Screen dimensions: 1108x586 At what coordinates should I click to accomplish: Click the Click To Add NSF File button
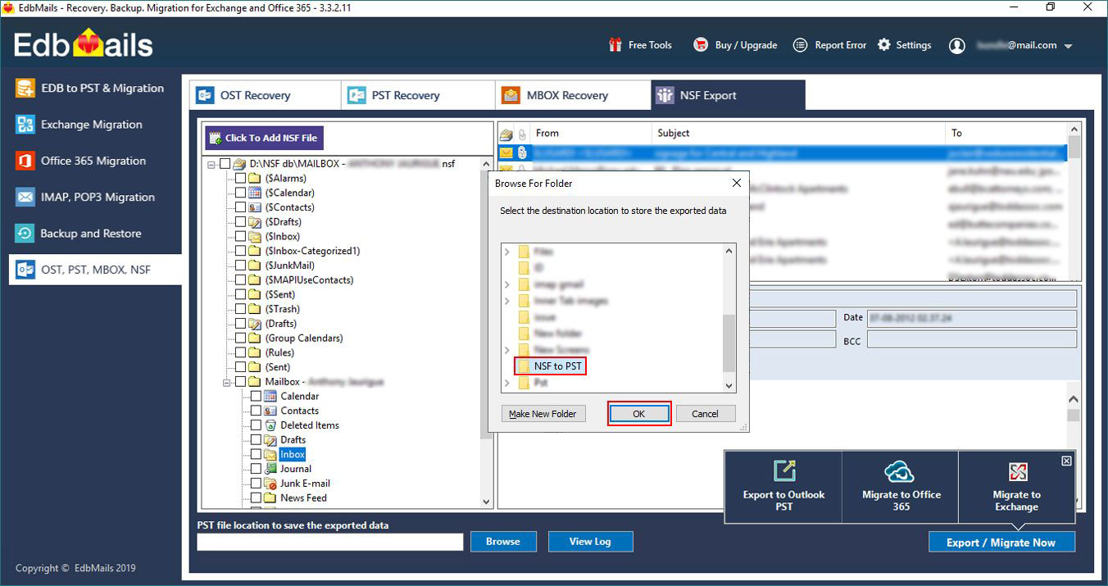coord(264,138)
